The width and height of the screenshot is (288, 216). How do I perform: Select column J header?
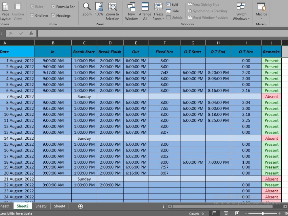[271, 43]
